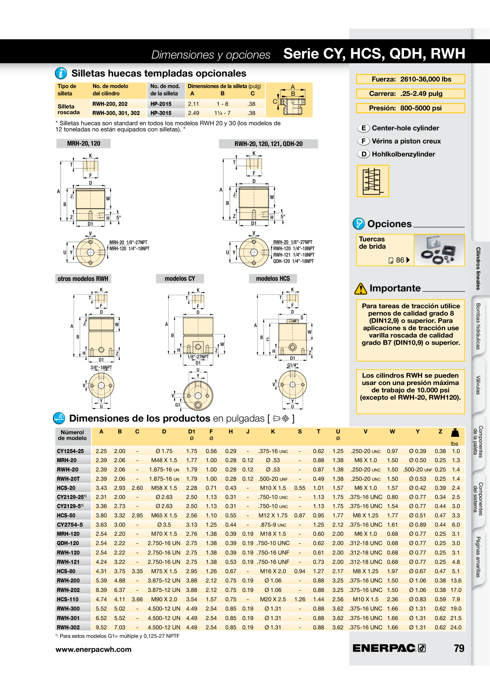This screenshot has width=490, height=694.
Task: Open the Cilindros lineales side tab
Action: [478, 268]
